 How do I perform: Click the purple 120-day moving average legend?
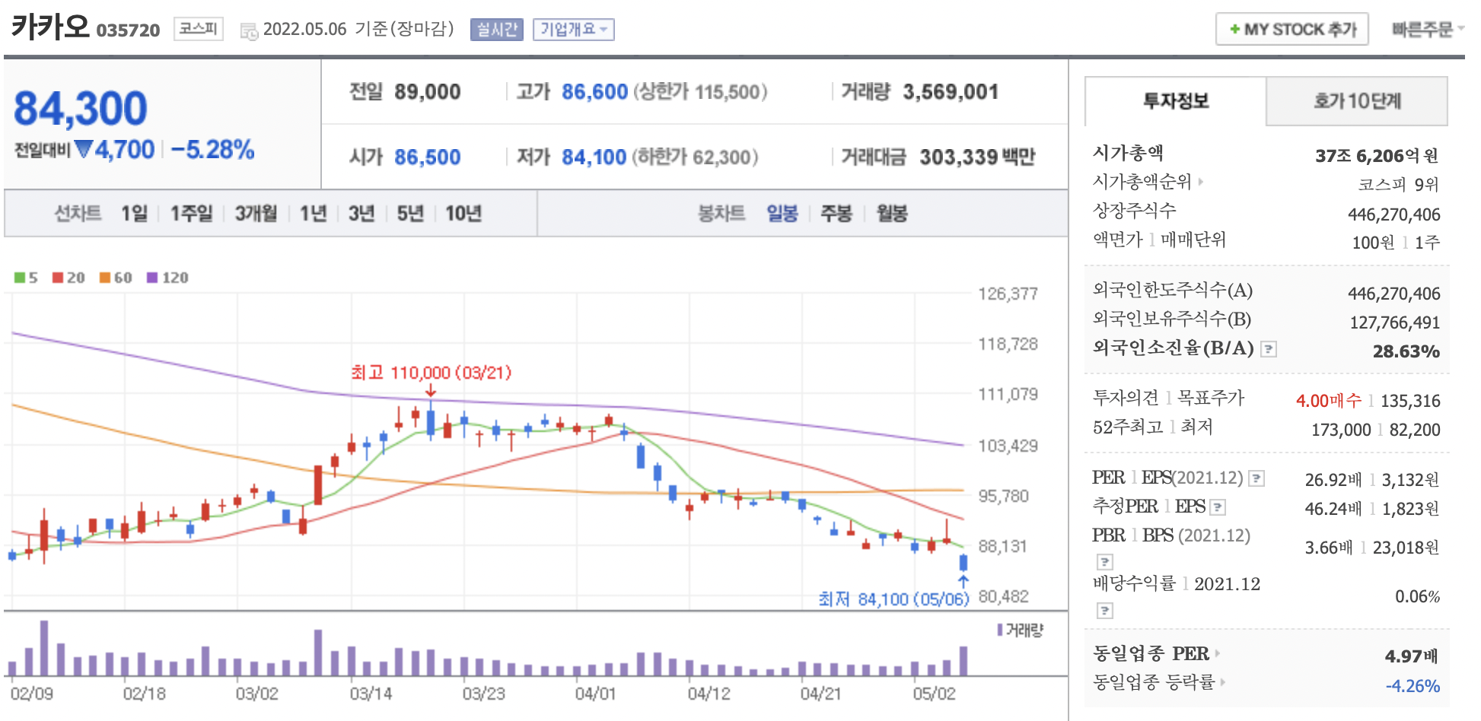[x=167, y=278]
